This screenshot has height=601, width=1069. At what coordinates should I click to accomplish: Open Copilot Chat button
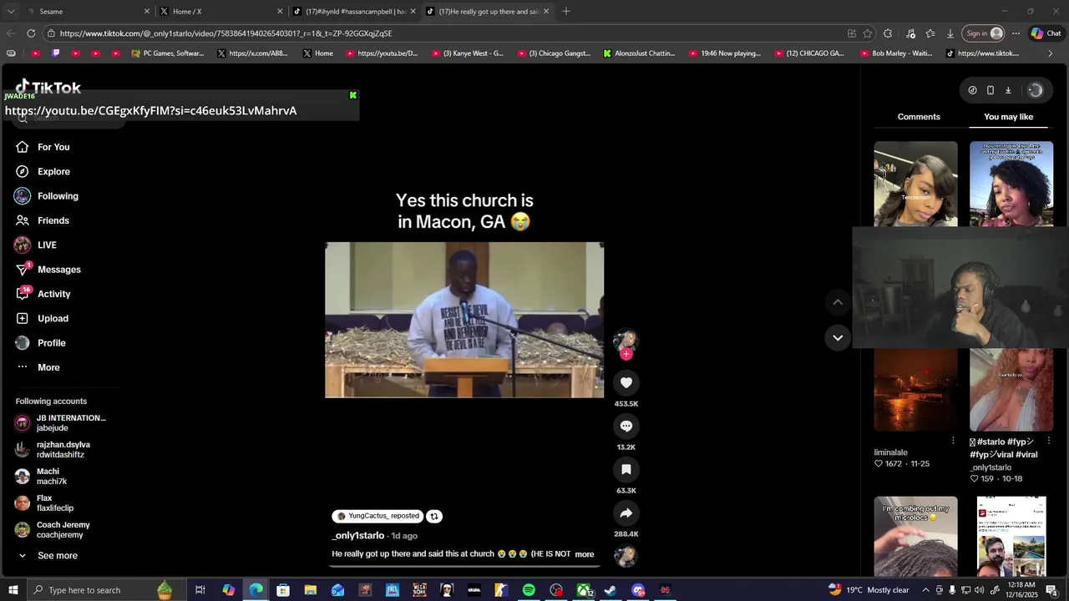1046,33
